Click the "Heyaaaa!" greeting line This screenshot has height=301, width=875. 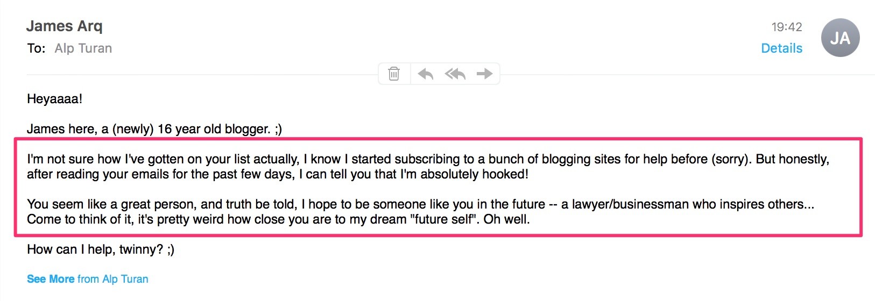(54, 99)
